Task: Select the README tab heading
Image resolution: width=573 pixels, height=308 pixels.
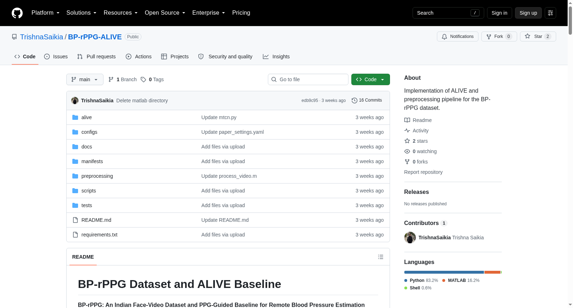Action: 83,257
